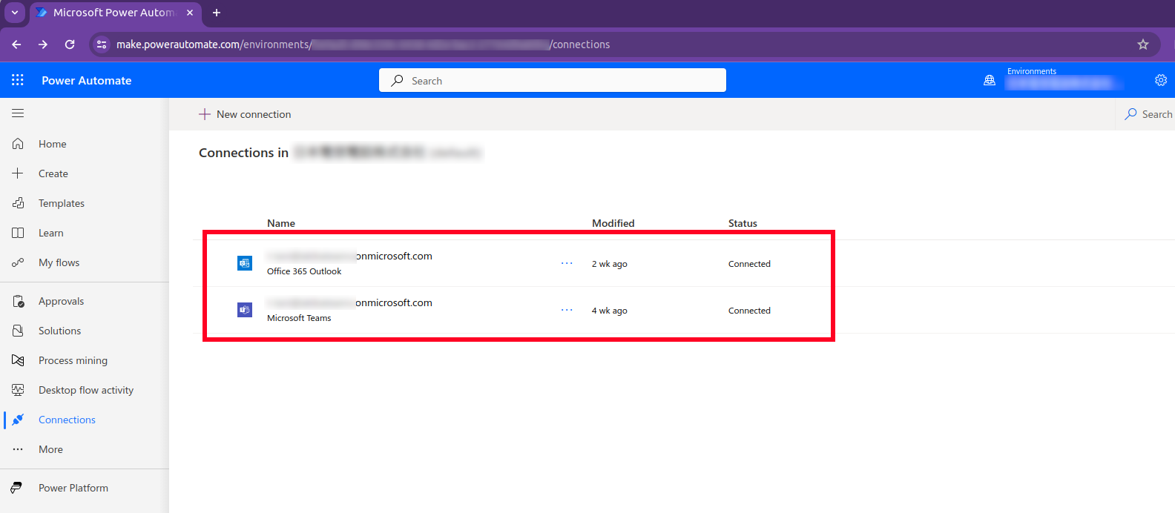Screen dimensions: 1175x513
Task: Click the My flows icon in sidebar
Action: point(18,262)
